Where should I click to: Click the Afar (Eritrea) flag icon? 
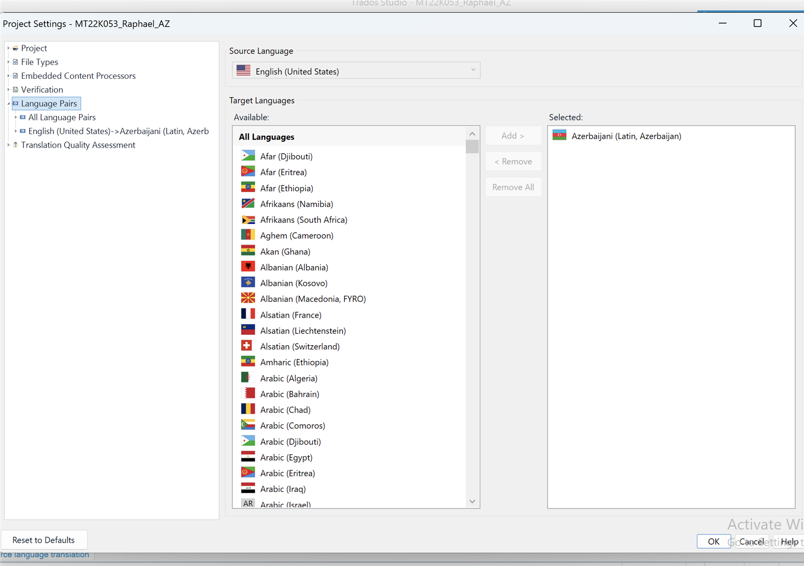[x=248, y=171]
